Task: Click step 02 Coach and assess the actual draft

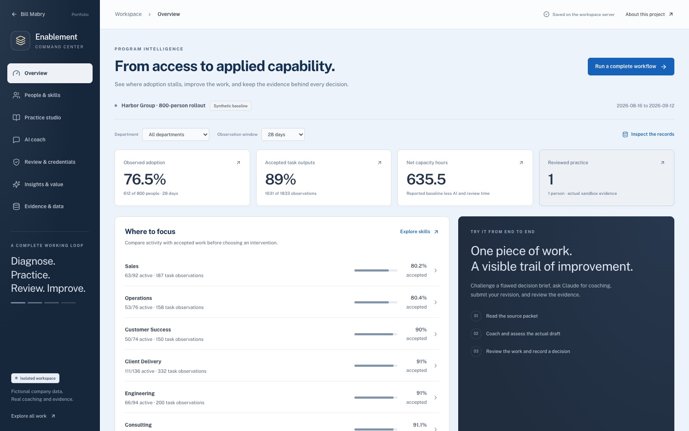Action: point(515,334)
